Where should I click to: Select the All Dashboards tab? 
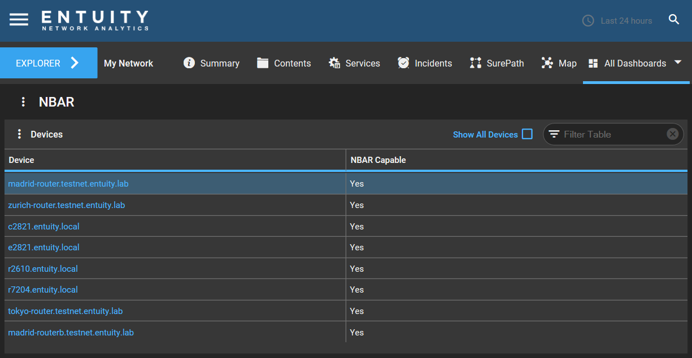tap(636, 63)
